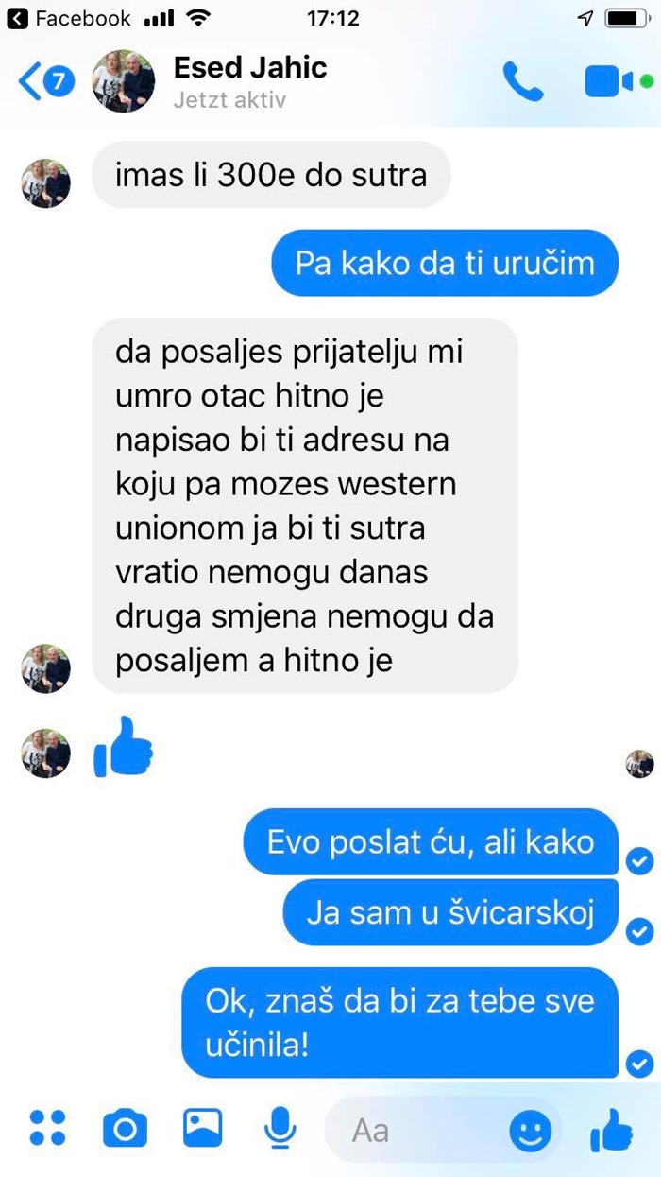Screen dimensions: 661x1177
Task: Tap the small seen avatar indicator
Action: click(640, 763)
